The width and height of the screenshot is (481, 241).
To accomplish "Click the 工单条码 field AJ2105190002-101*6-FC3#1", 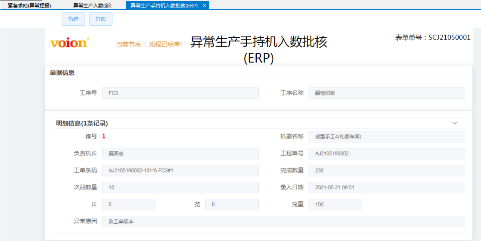I will 180,170.
